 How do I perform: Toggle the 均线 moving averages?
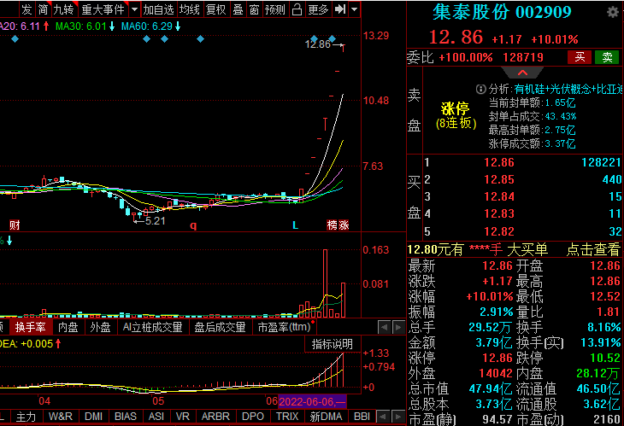click(x=190, y=9)
